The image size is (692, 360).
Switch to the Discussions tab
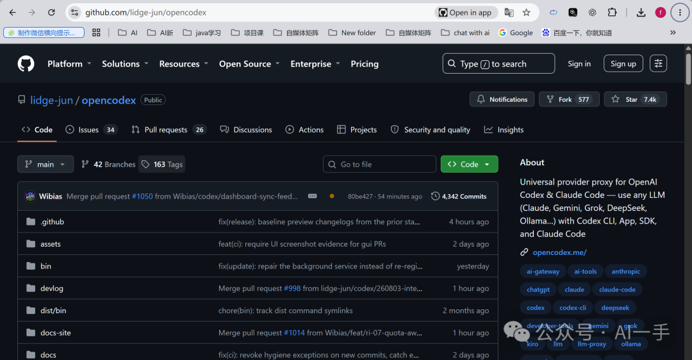tap(246, 129)
